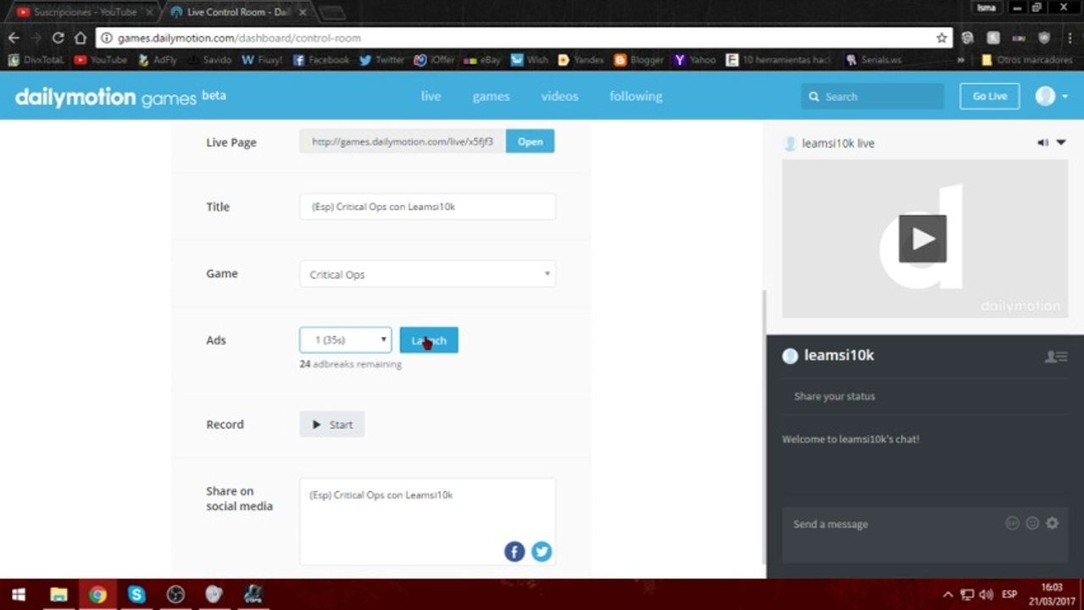This screenshot has width=1084, height=610.
Task: Switch to the Suscripciones YouTube tab
Action: click(83, 13)
